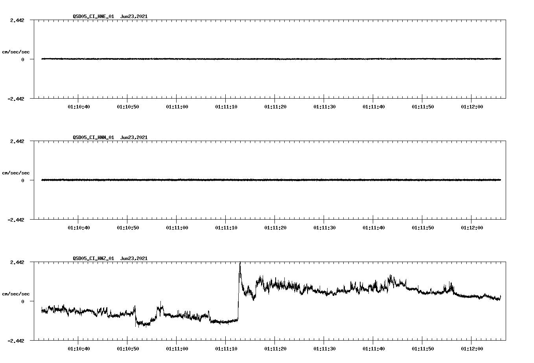534x363 pixels.
Task: Click the cm/sec/sec unit label of HNZ plot
Action: (16, 294)
